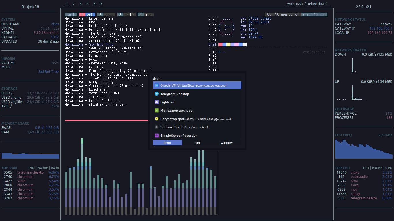Screen dimensions: 394x221
Task: Open the Telegram Desktop entry
Action: click(197, 94)
